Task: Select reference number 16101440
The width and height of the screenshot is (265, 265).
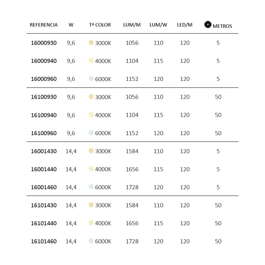Action: [44, 223]
